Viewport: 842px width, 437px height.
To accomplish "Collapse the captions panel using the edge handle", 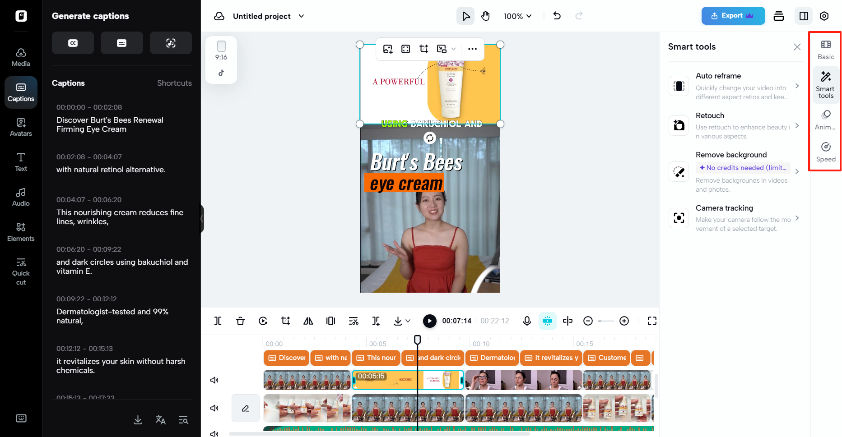I will click(202, 219).
